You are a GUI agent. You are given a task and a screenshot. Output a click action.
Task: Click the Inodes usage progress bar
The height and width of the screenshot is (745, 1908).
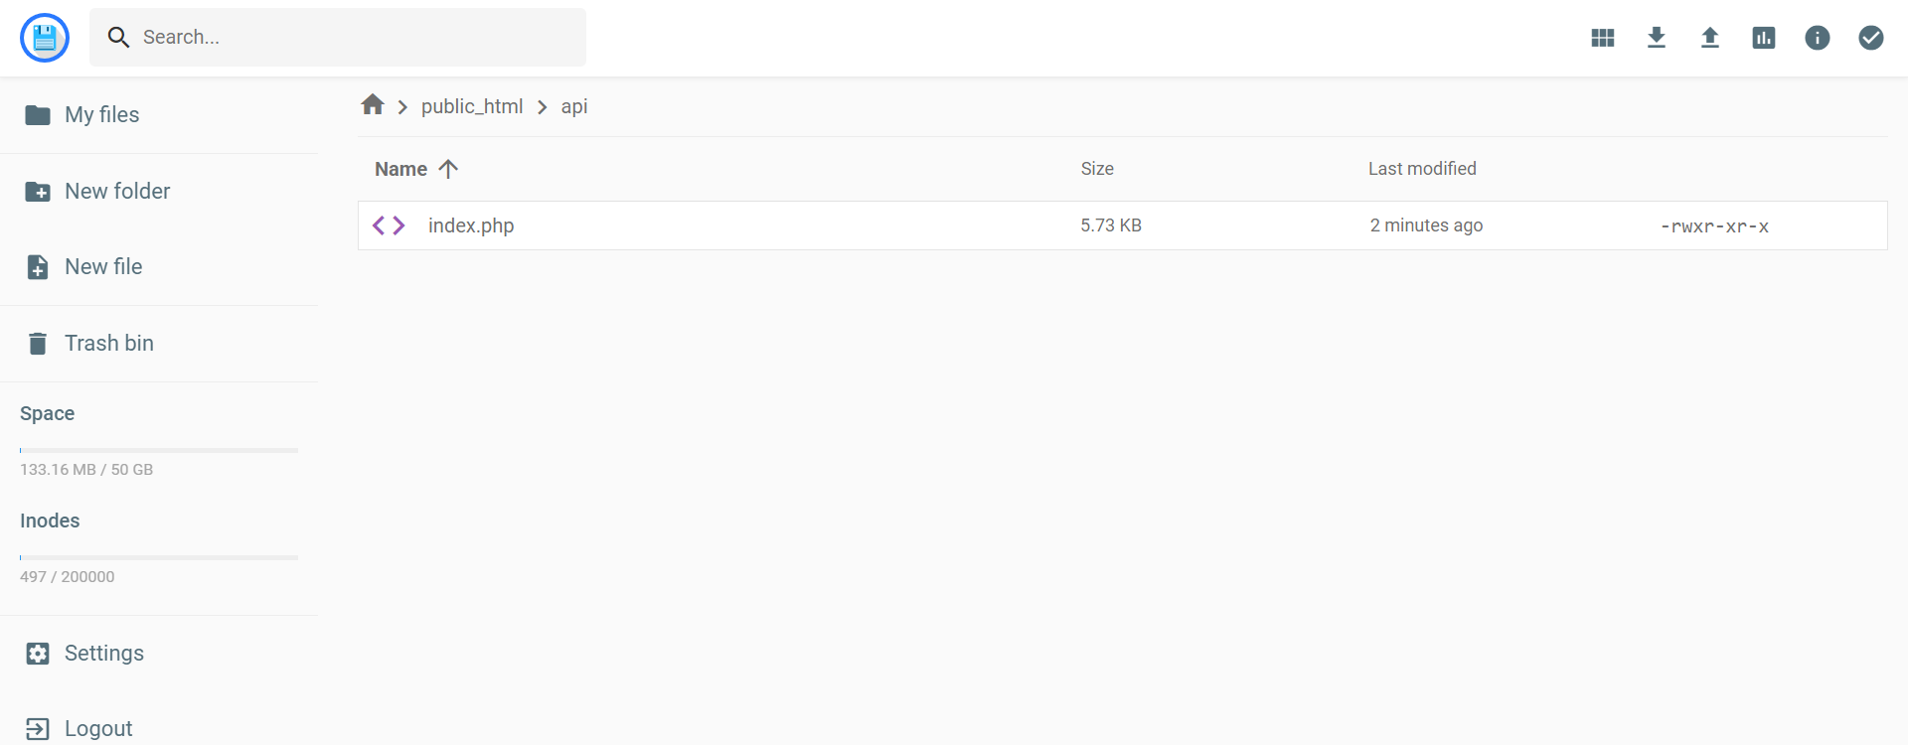[x=158, y=556]
